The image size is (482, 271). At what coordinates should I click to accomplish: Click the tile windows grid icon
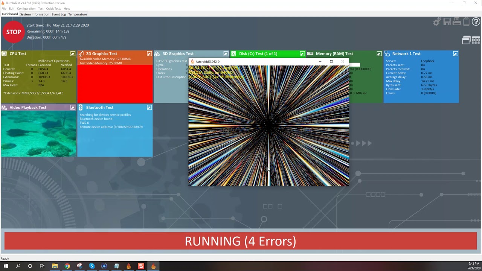tap(476, 40)
